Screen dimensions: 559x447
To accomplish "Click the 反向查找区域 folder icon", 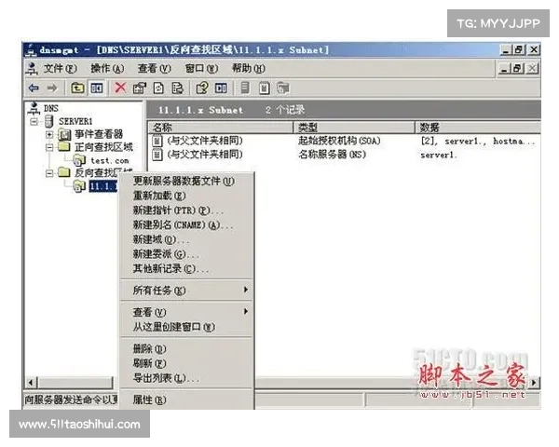I will (64, 172).
